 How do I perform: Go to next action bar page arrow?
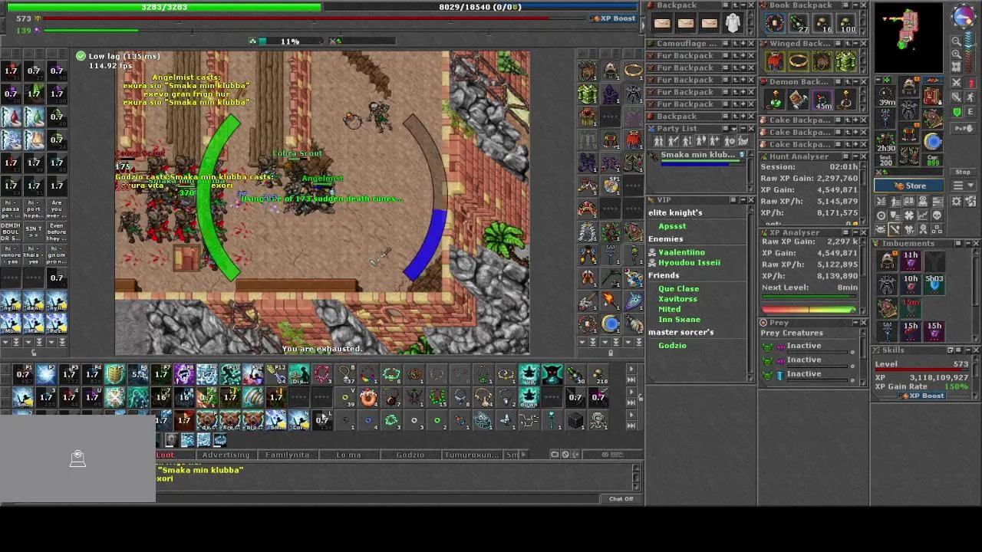pos(631,369)
